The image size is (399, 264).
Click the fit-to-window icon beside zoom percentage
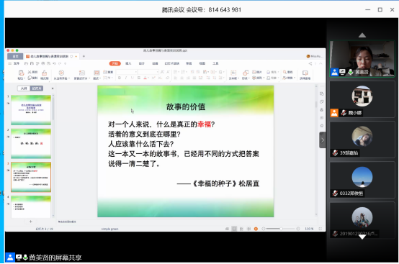click(x=320, y=229)
